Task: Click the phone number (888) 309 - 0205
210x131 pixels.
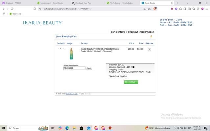Action: pyautogui.click(x=171, y=20)
